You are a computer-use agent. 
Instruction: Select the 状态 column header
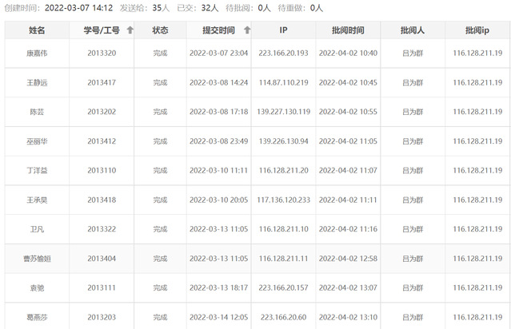coord(160,30)
